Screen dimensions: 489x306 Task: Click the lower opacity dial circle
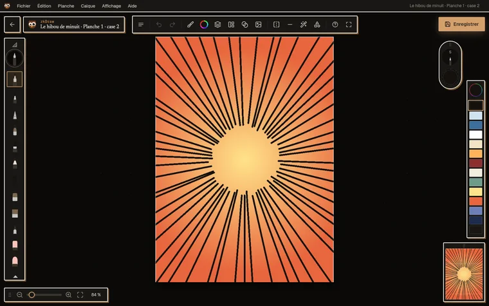coord(450,77)
